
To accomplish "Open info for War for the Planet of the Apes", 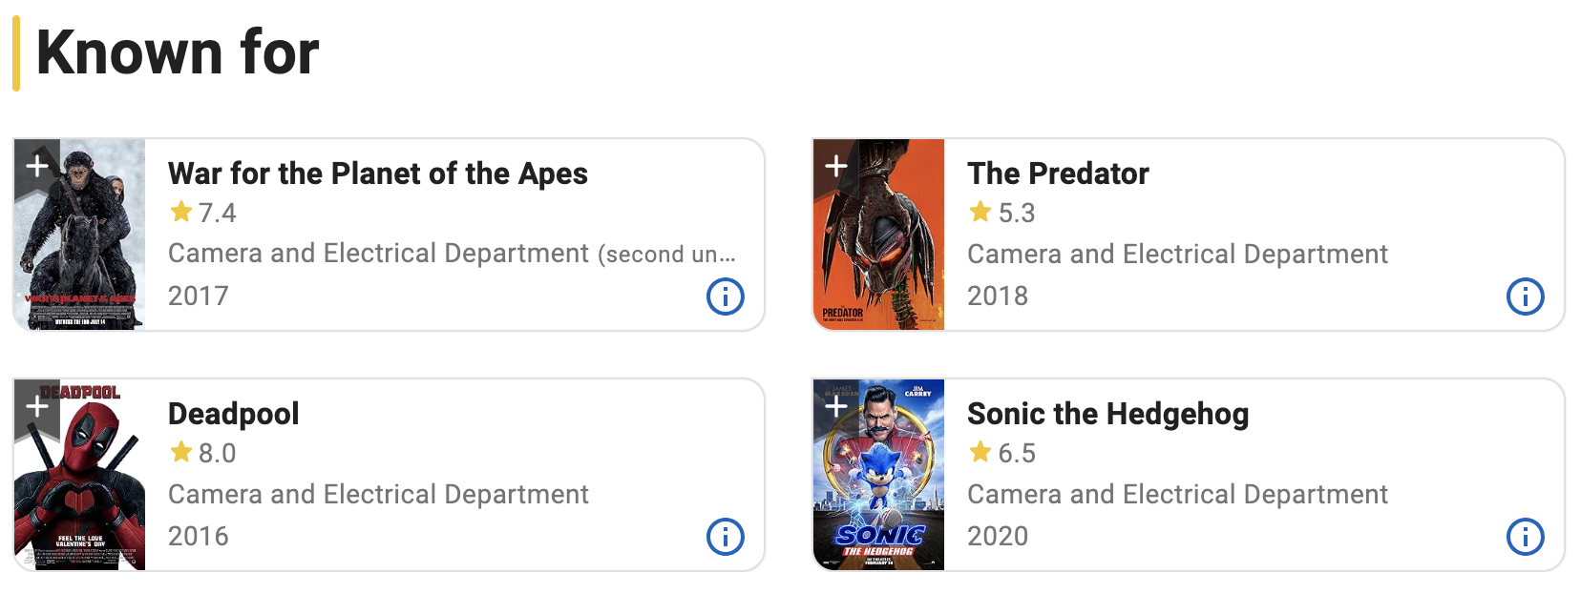I will click(x=726, y=296).
